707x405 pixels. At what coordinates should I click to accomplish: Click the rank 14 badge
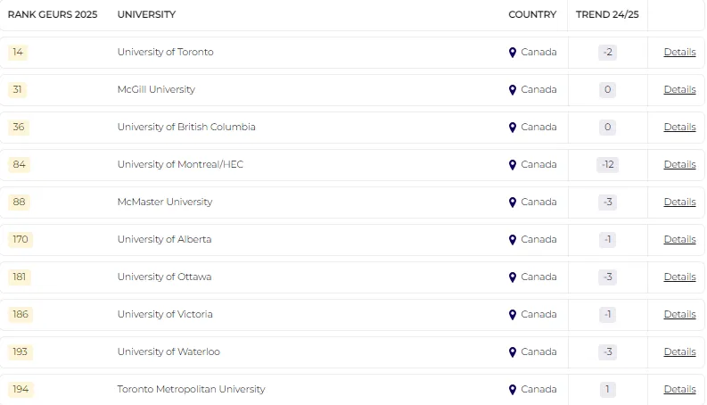pos(18,52)
